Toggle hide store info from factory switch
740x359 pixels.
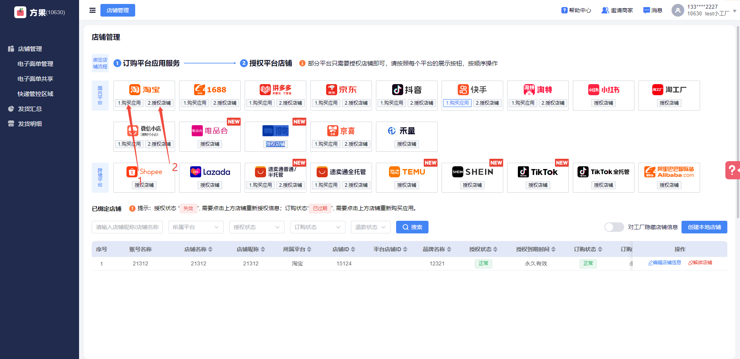coord(614,227)
